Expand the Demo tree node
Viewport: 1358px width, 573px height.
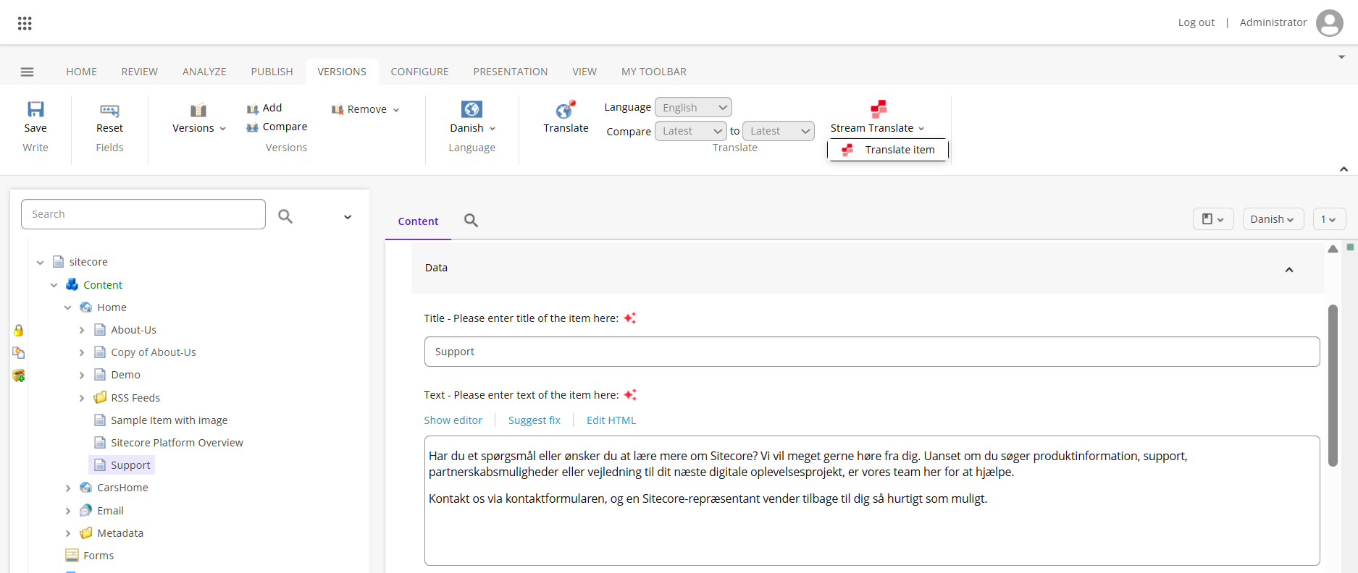[82, 375]
